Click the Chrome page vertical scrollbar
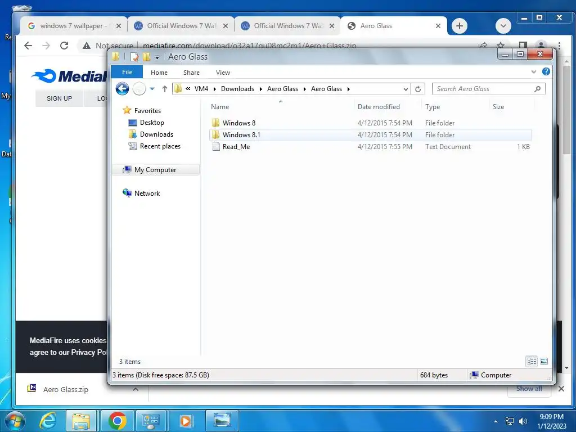The image size is (576, 432). coord(566,110)
